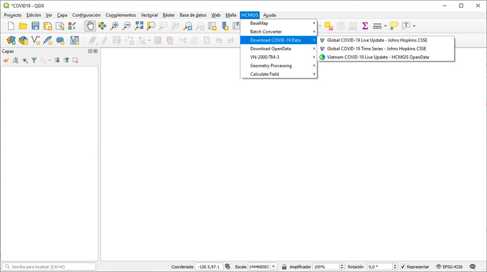487x272 pixels.
Task: Open the layout manager icon
Action: click(x=60, y=26)
